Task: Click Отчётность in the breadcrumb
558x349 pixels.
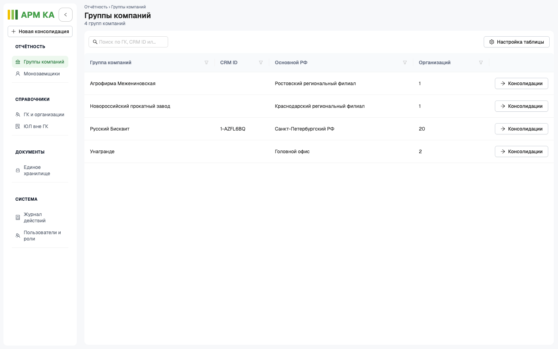Action: (96, 7)
